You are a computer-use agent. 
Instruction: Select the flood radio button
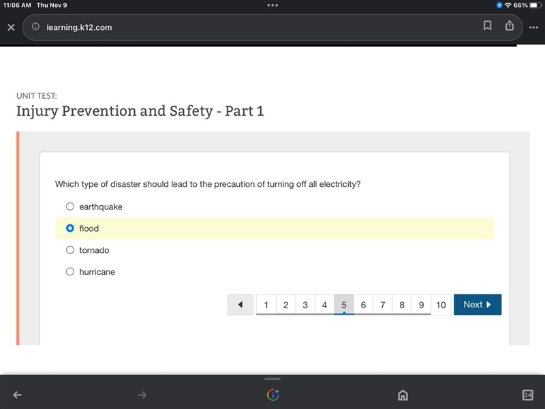coord(70,228)
